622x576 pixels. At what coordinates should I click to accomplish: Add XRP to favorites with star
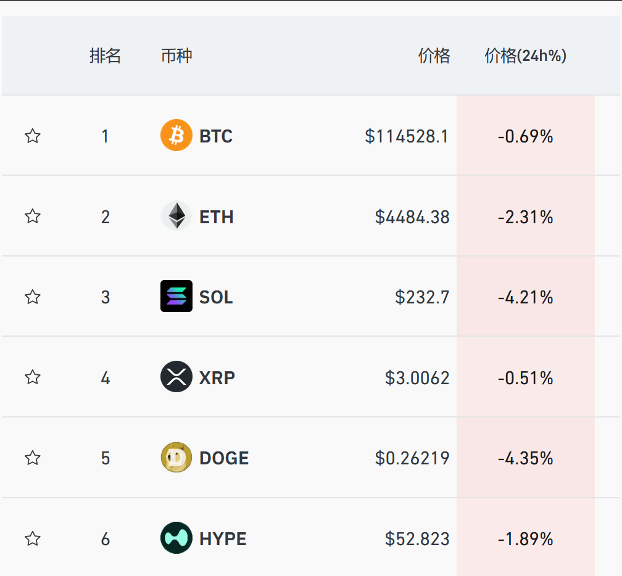(33, 377)
